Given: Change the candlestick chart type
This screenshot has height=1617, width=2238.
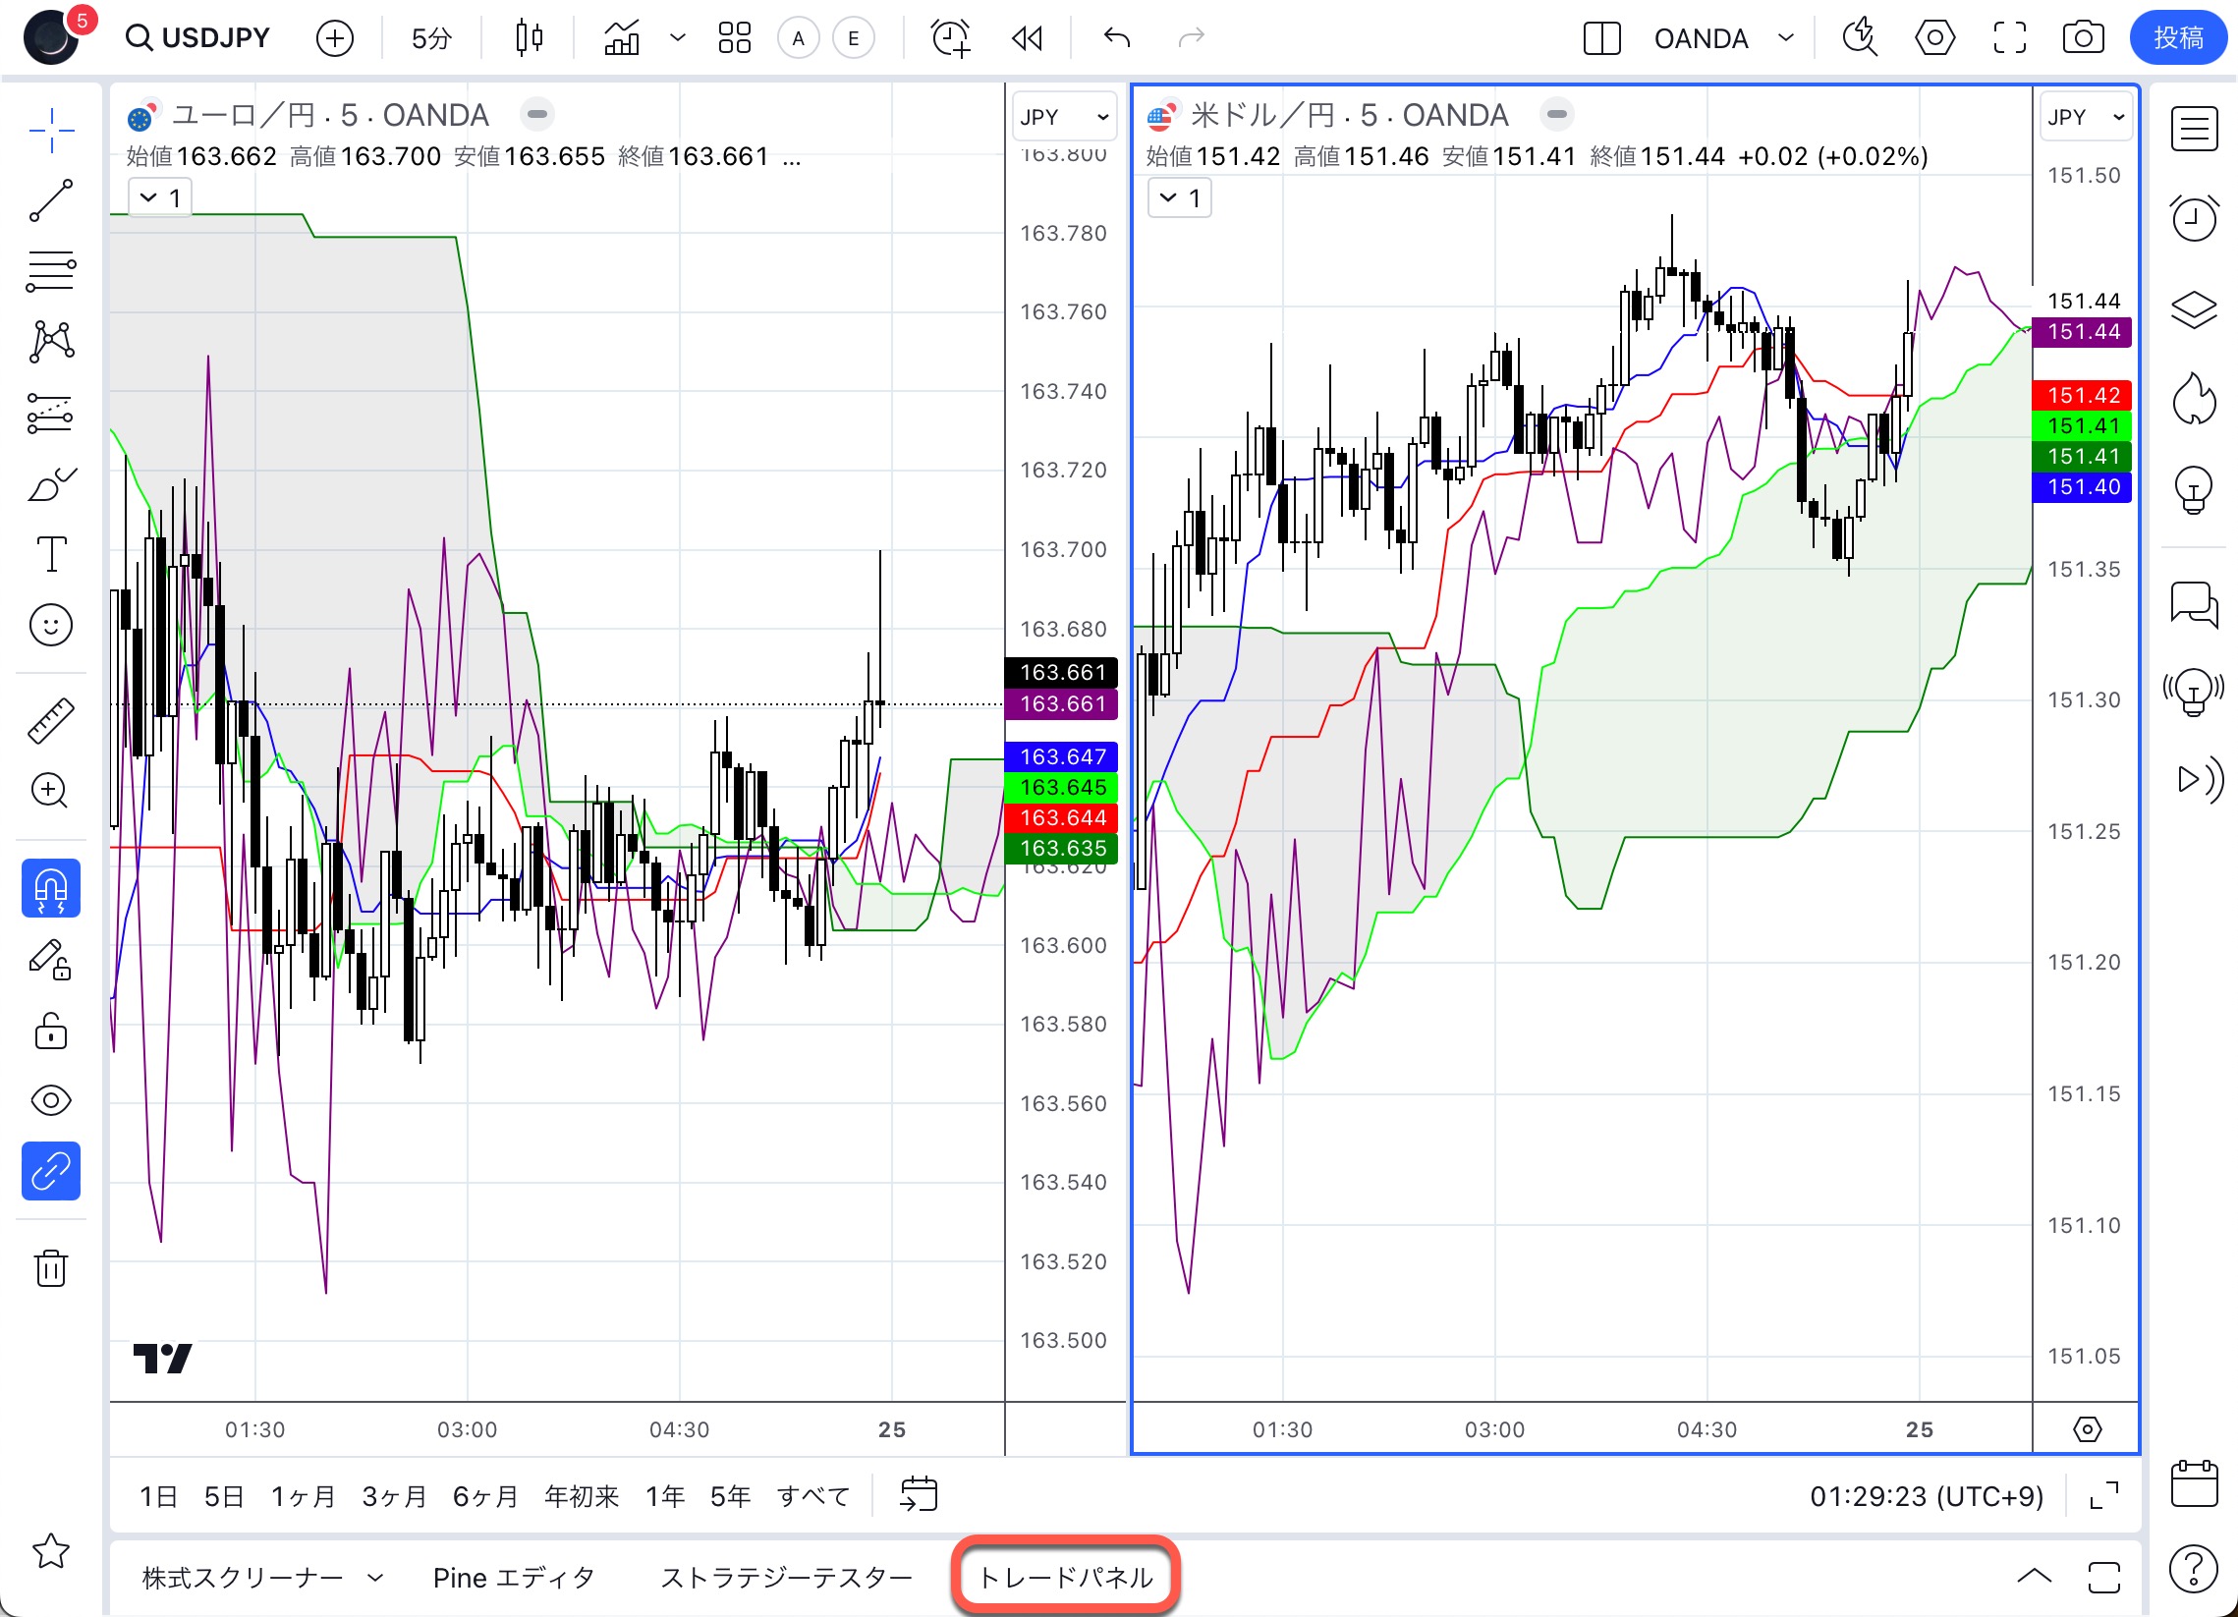Looking at the screenshot, I should click(x=530, y=38).
